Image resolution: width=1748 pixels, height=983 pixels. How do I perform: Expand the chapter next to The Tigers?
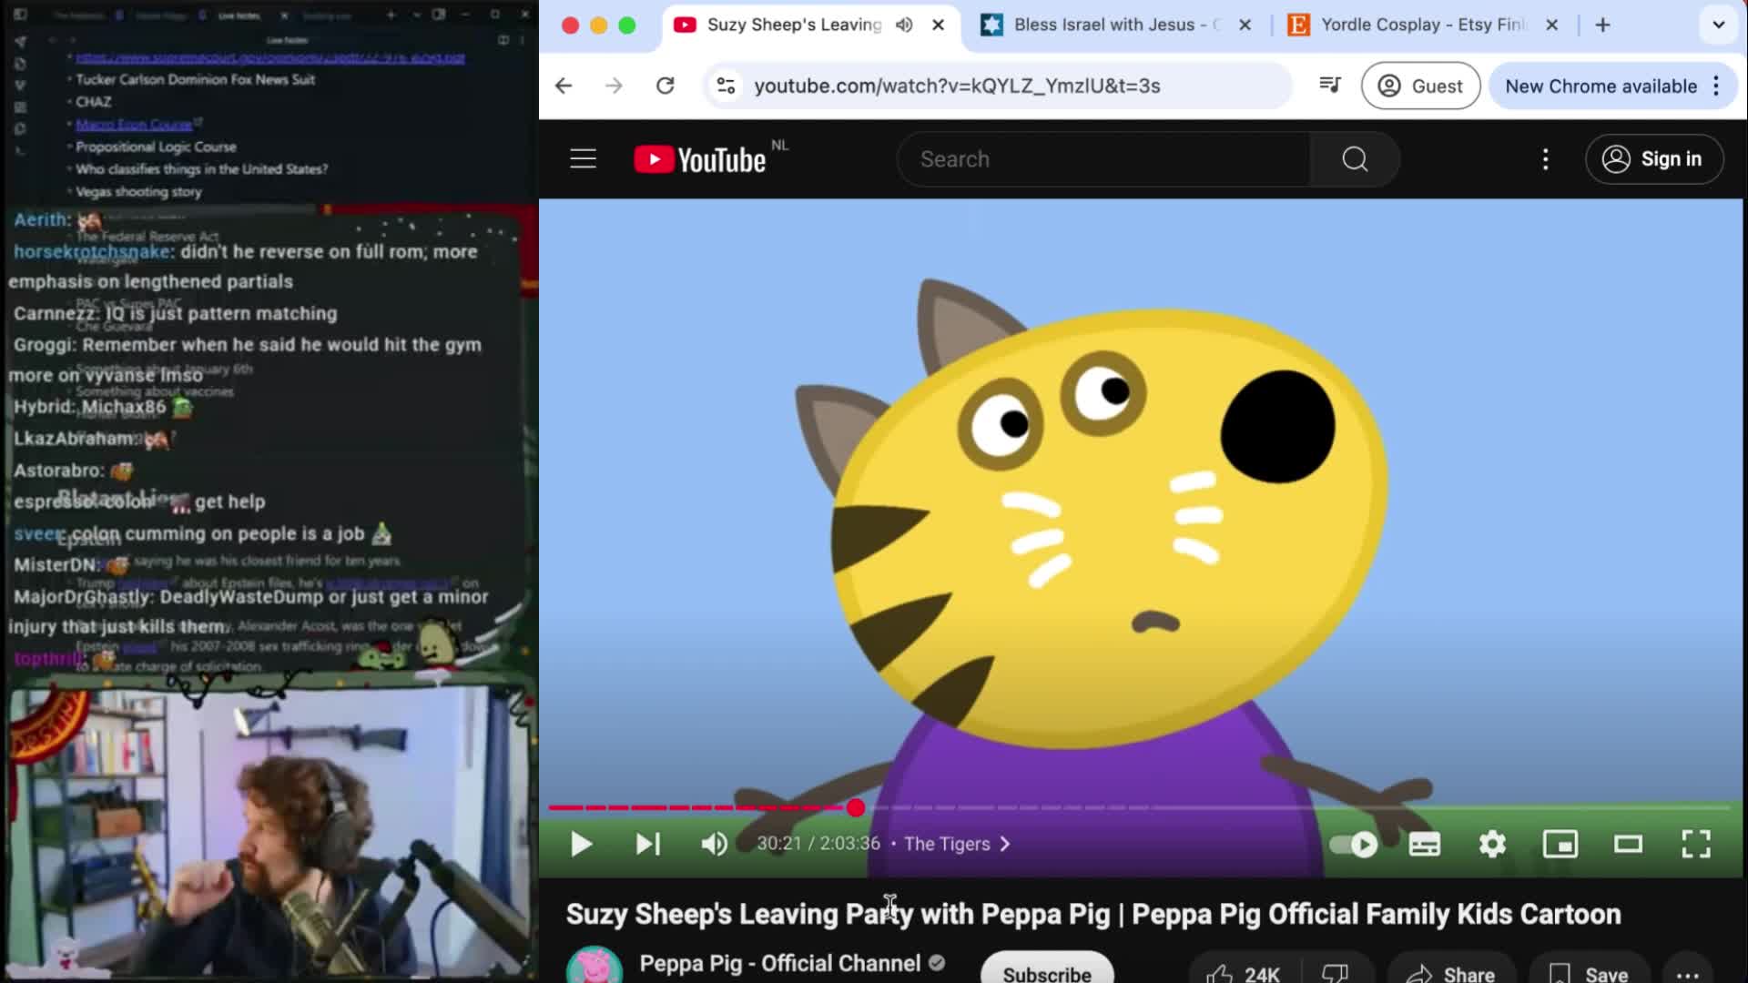coord(1005,844)
